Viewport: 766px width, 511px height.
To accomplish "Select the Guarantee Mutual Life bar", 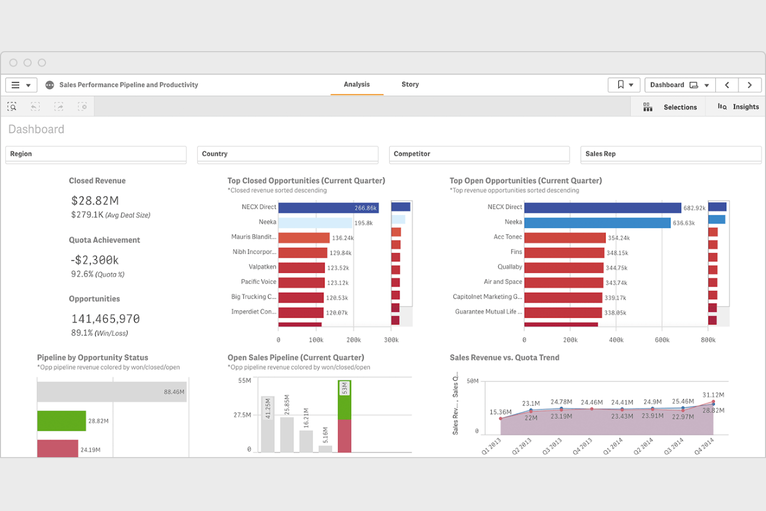I will pos(563,313).
